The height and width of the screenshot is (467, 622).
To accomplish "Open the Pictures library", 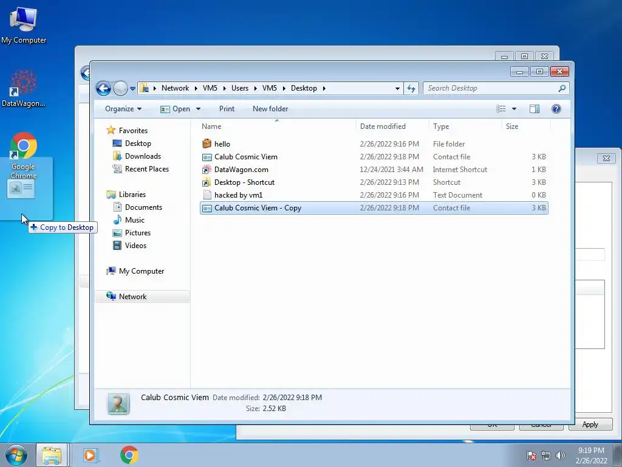I will tap(138, 233).
